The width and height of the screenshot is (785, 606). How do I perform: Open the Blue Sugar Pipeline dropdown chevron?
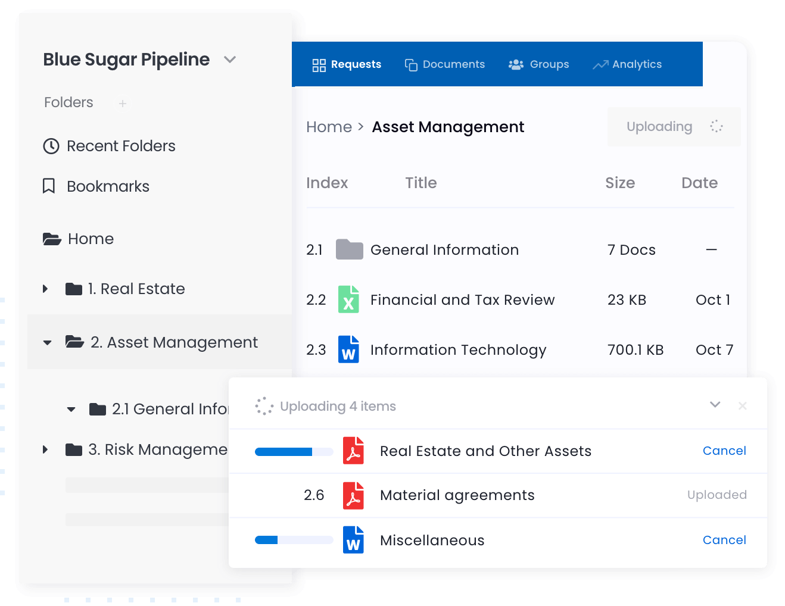click(x=230, y=60)
